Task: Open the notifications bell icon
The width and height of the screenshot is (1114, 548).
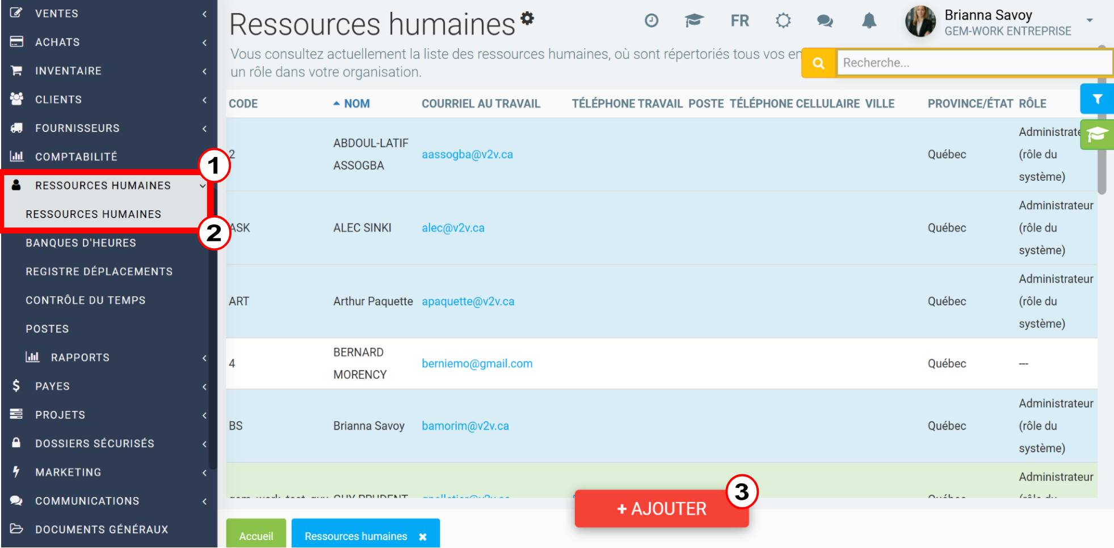Action: (869, 21)
